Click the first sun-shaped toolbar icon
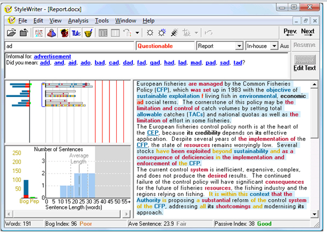The width and height of the screenshot is (327, 234). click(x=150, y=33)
